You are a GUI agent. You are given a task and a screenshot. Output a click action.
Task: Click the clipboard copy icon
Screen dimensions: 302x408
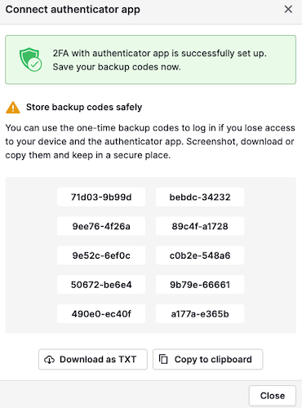[163, 359]
